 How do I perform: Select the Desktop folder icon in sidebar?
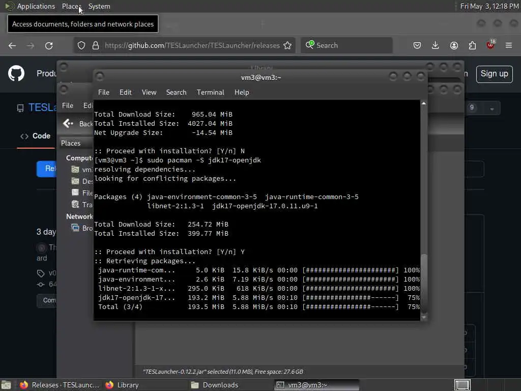pyautogui.click(x=75, y=181)
